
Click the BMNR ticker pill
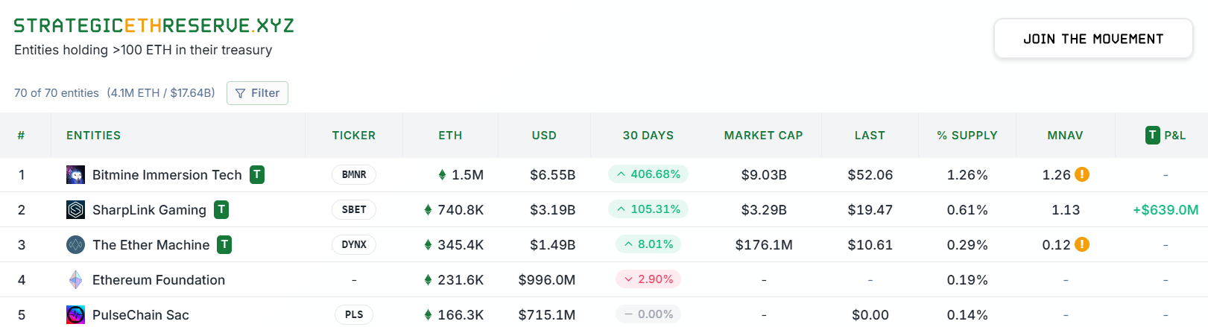click(354, 175)
